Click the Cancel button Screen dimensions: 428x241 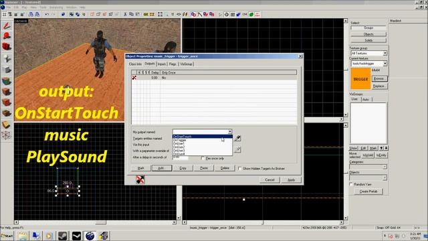tap(270, 180)
